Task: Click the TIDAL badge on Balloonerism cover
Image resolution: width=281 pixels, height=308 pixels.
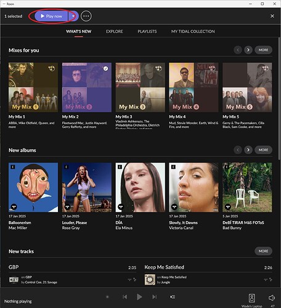Action: 14,206
